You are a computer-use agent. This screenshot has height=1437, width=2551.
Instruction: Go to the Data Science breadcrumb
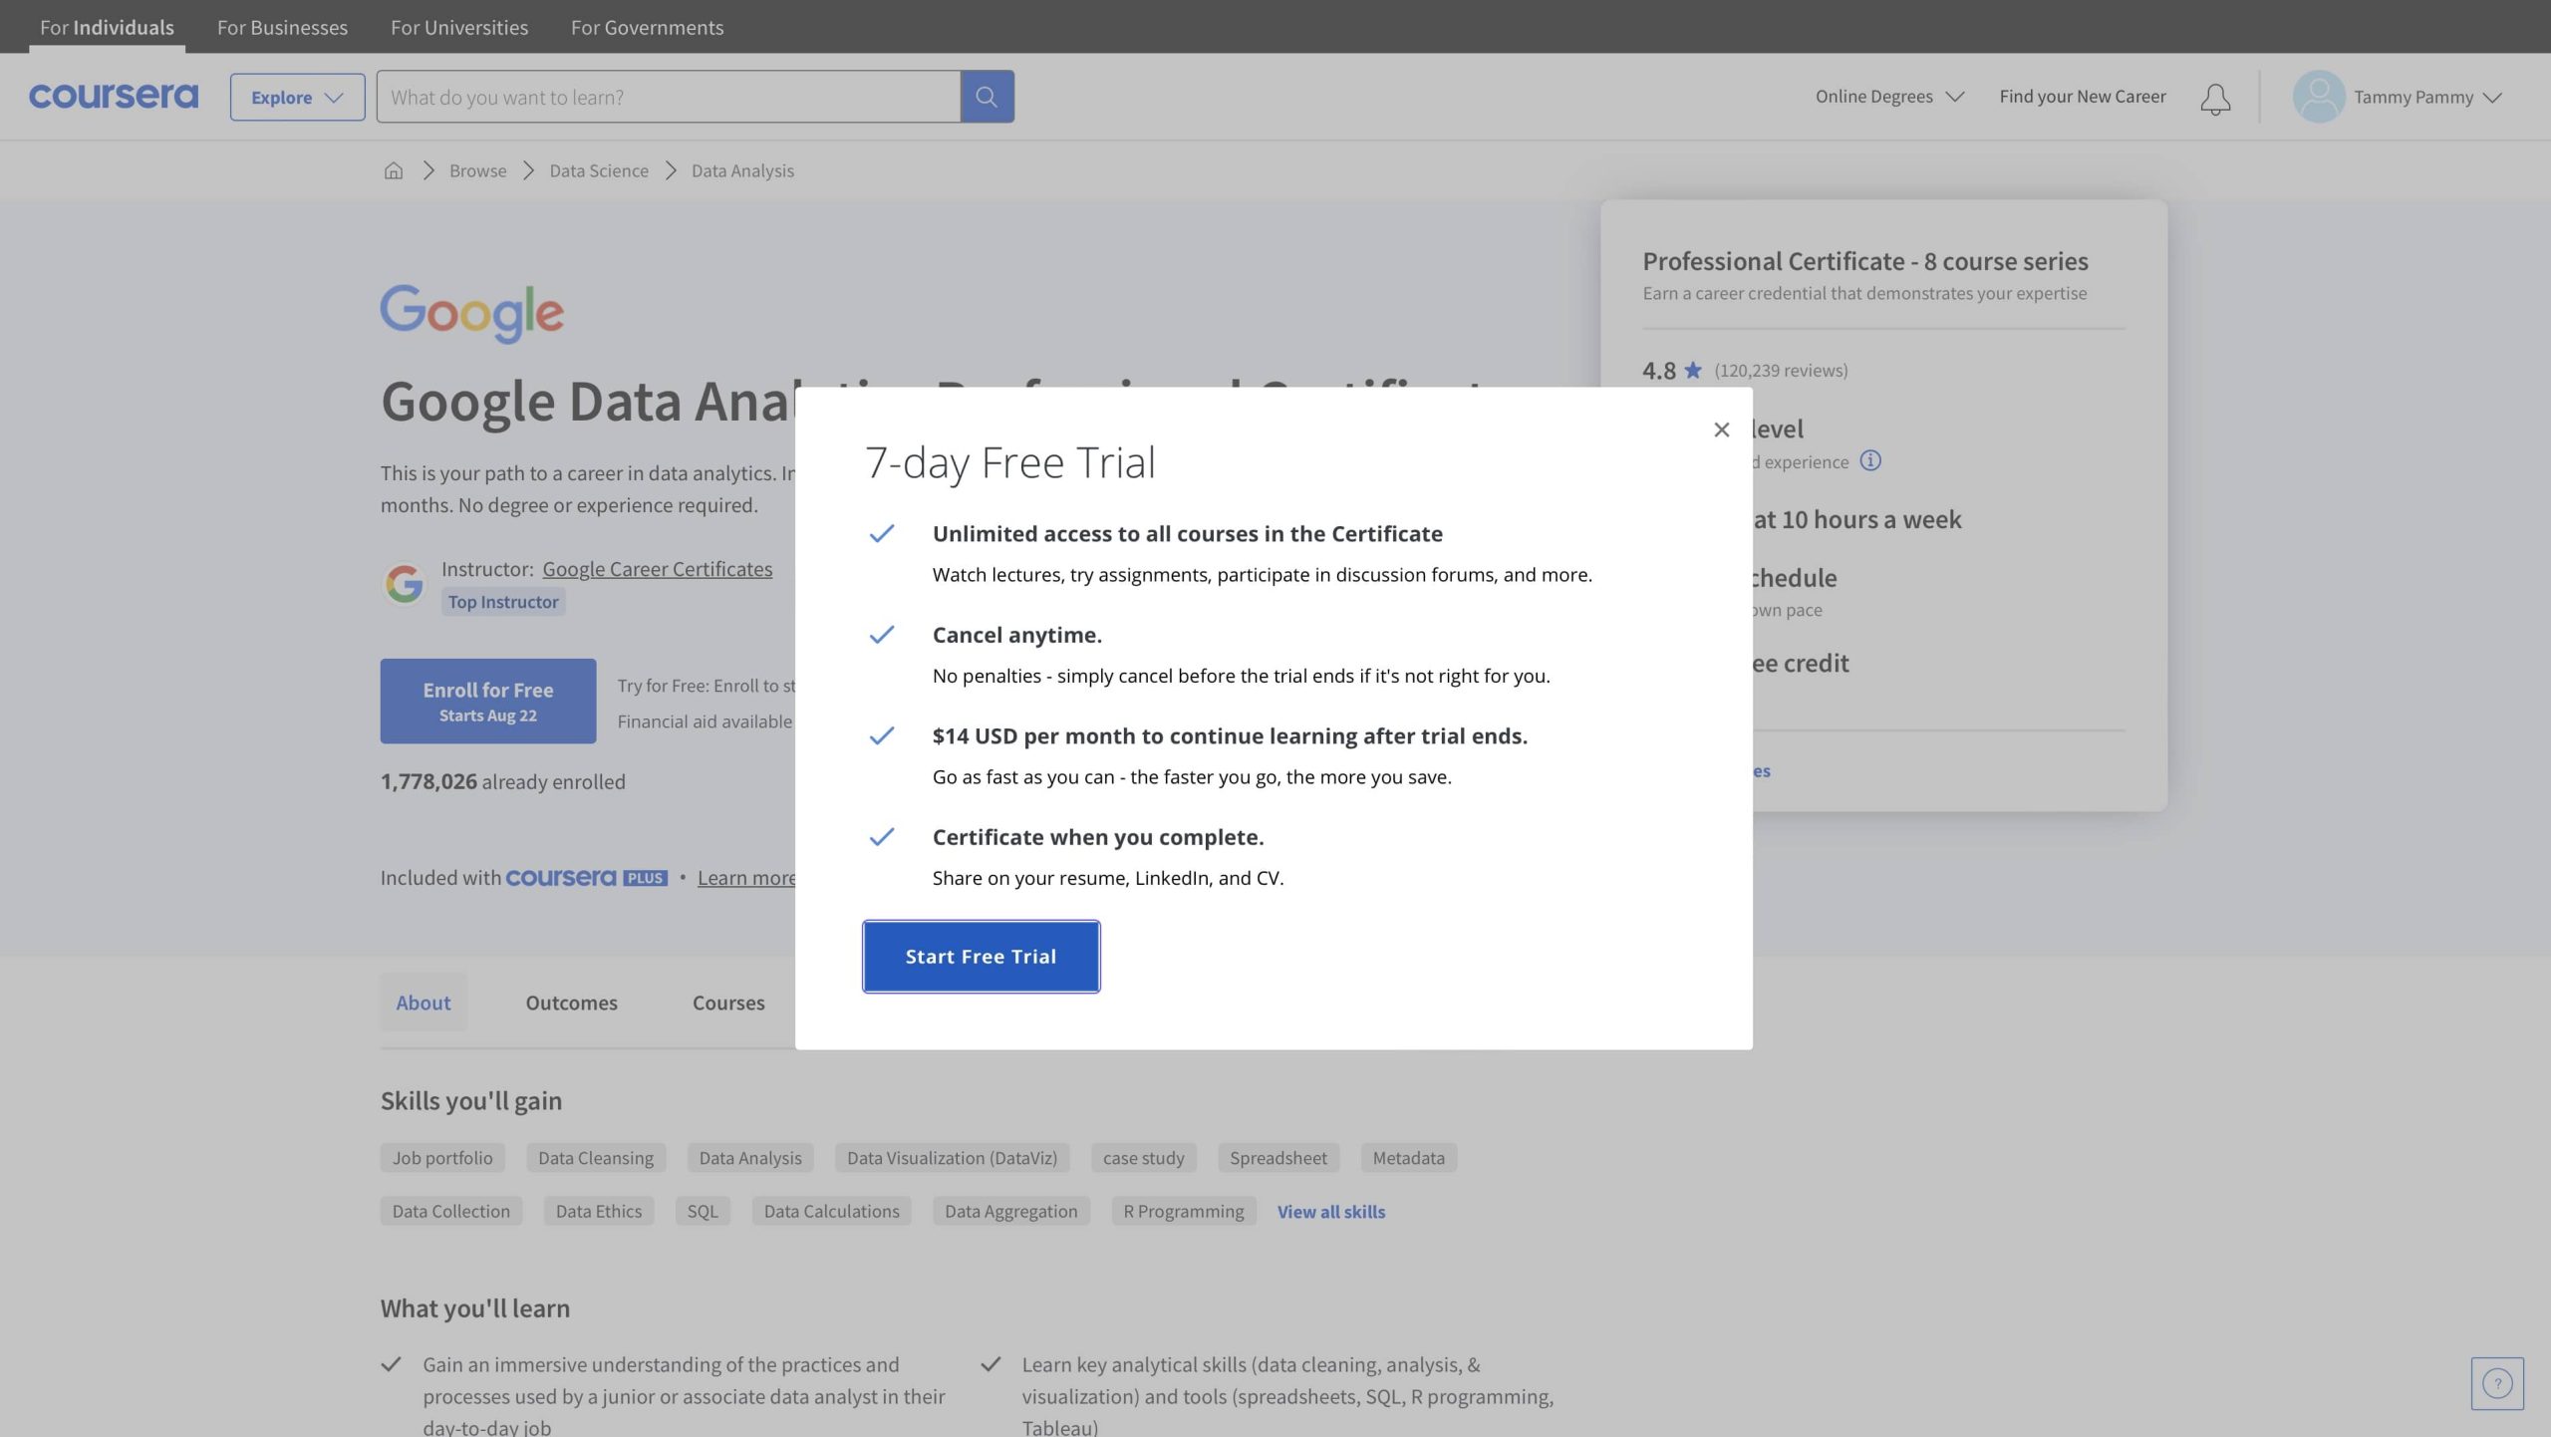click(598, 170)
